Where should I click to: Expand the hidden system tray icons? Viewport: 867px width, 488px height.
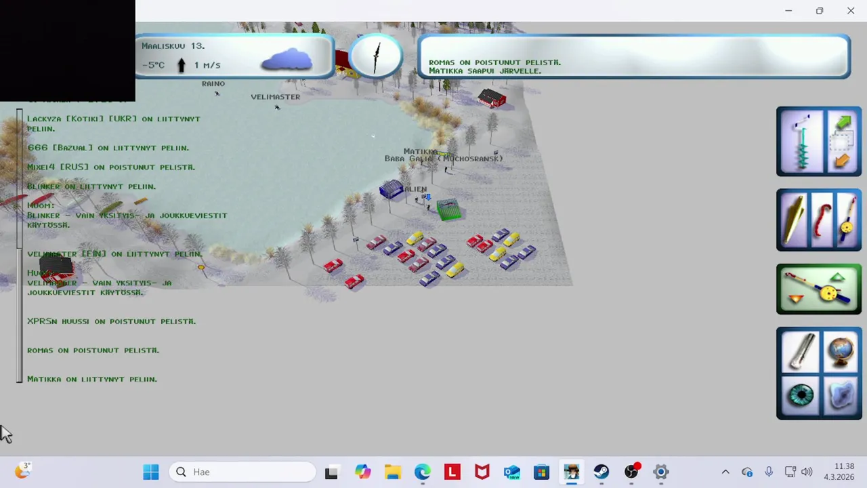[725, 472]
